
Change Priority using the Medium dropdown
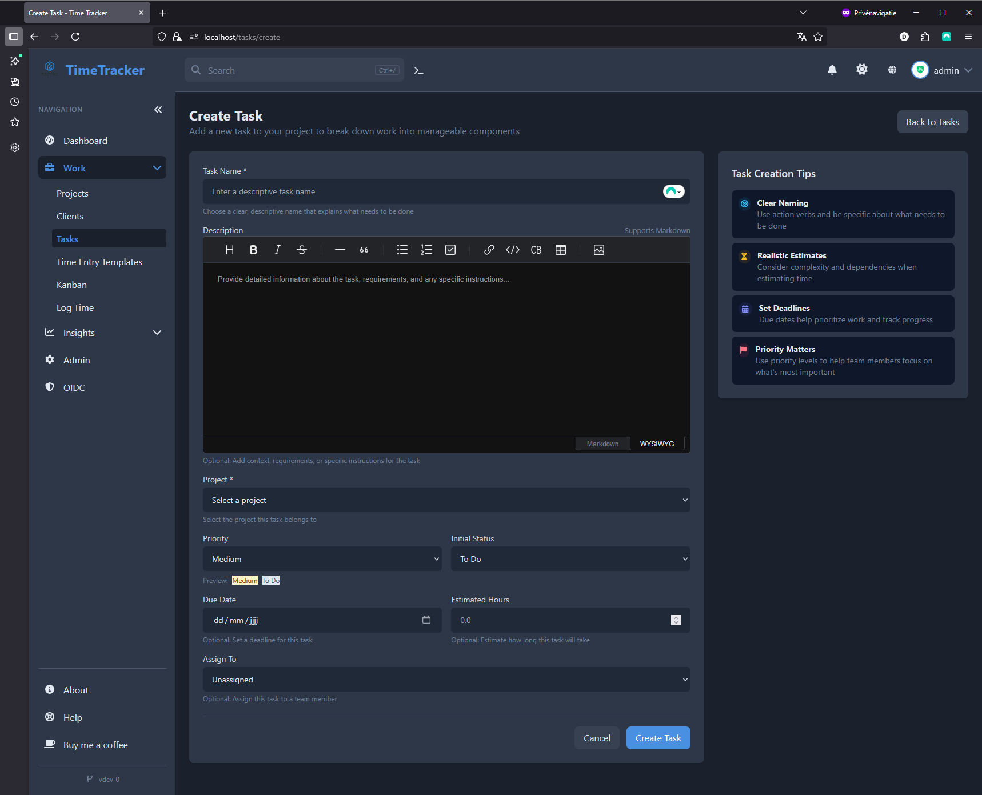pyautogui.click(x=322, y=558)
